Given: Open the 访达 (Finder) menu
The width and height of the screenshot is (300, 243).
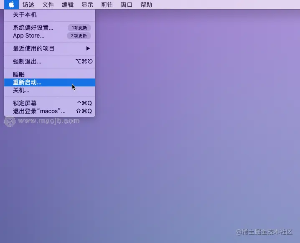Looking at the screenshot, I should point(28,5).
